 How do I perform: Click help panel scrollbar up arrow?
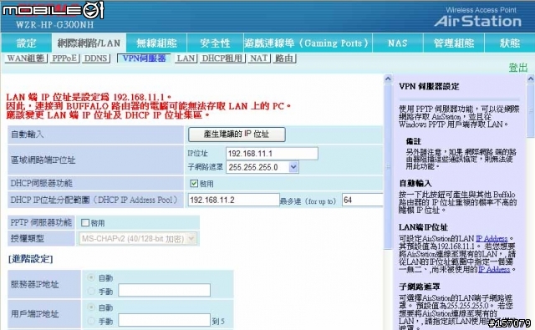click(x=531, y=79)
